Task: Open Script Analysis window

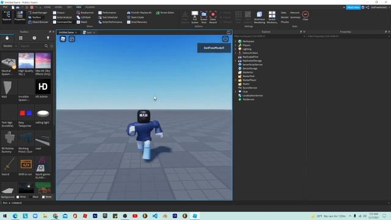Action: click(62, 17)
